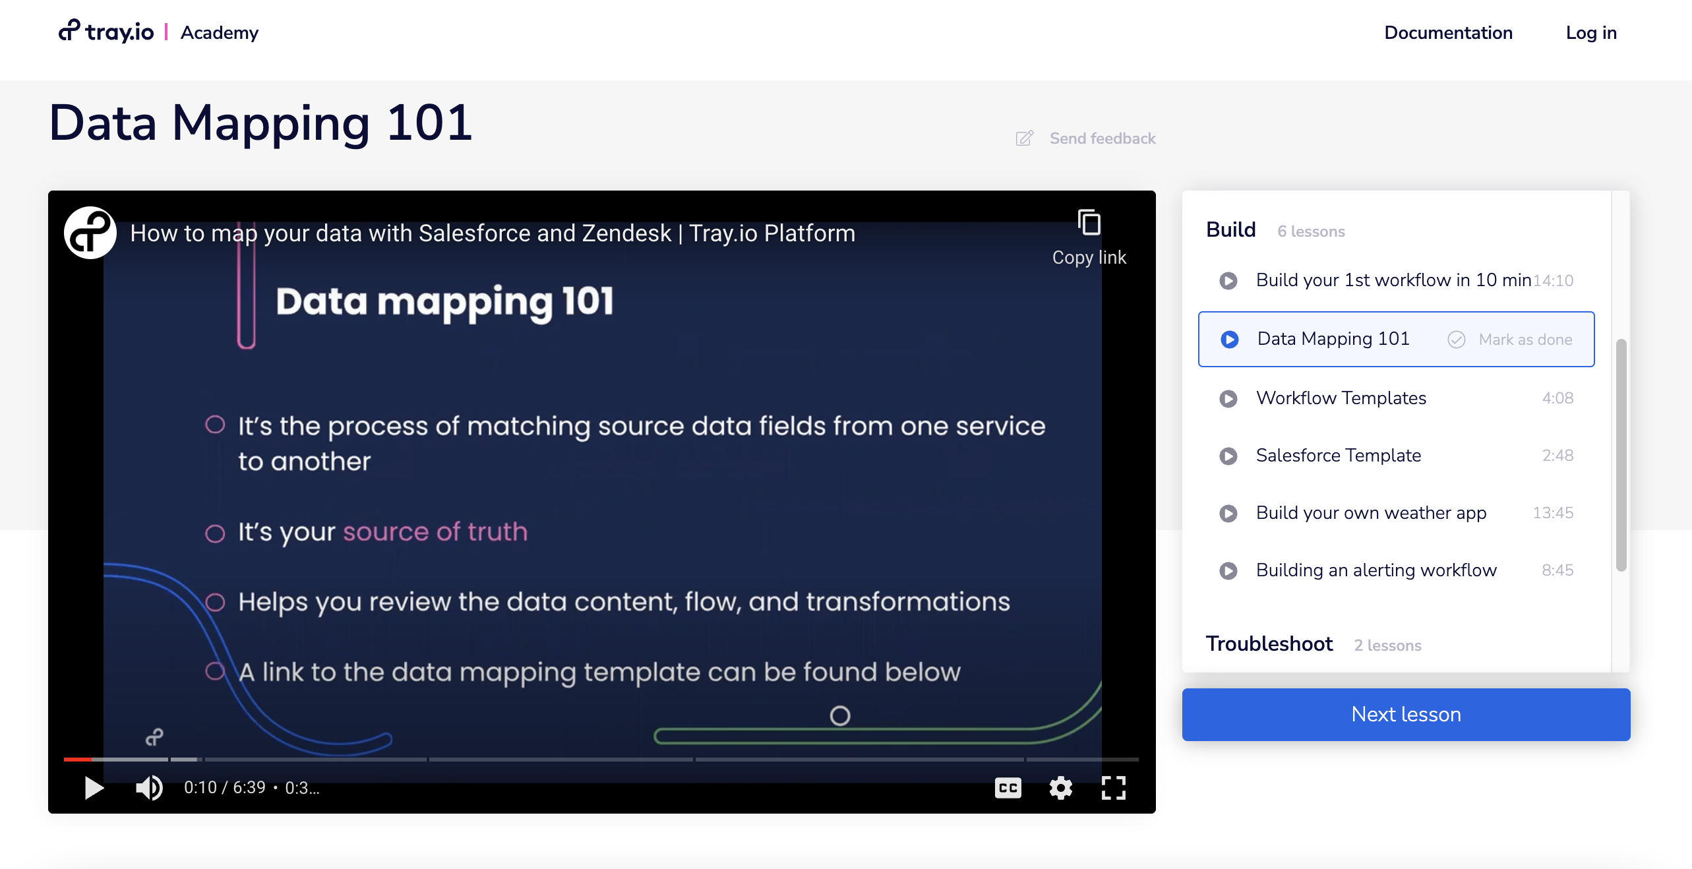The image size is (1692, 869).
Task: Select Build your own weather app lesson
Action: coord(1370,513)
